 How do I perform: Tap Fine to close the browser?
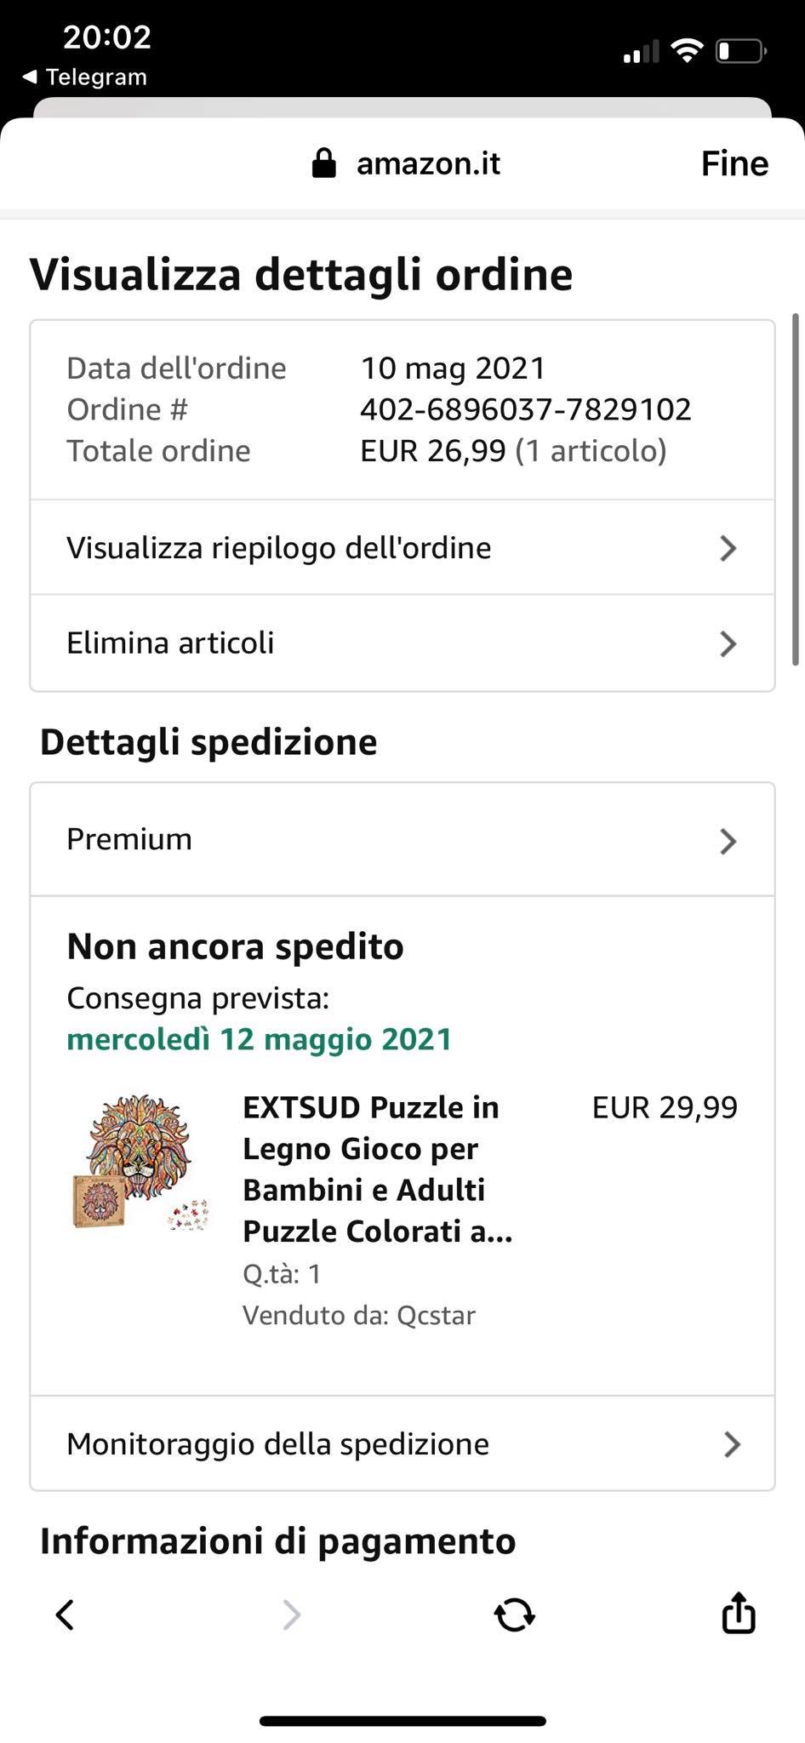coord(734,163)
